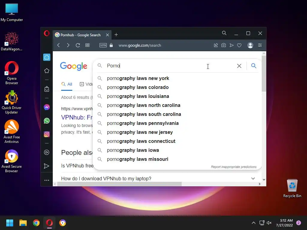Open File Explorer from taskbar
The width and height of the screenshot is (307, 230).
[x=23, y=223]
